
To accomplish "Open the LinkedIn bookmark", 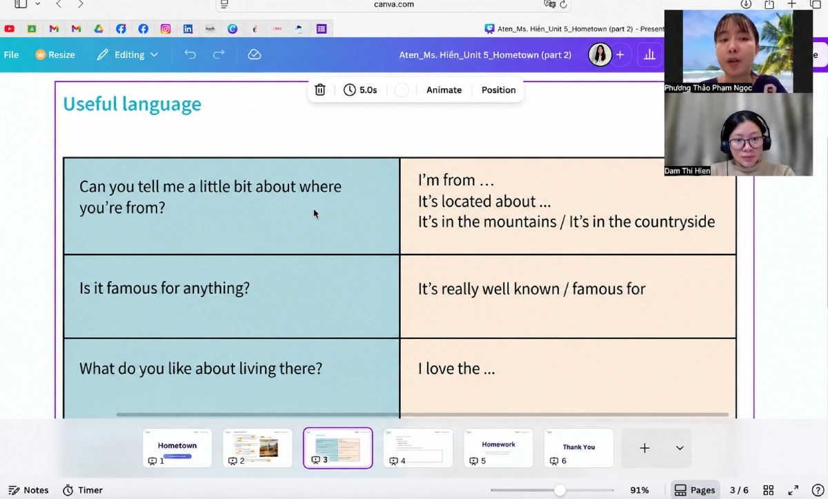I will 188,29.
